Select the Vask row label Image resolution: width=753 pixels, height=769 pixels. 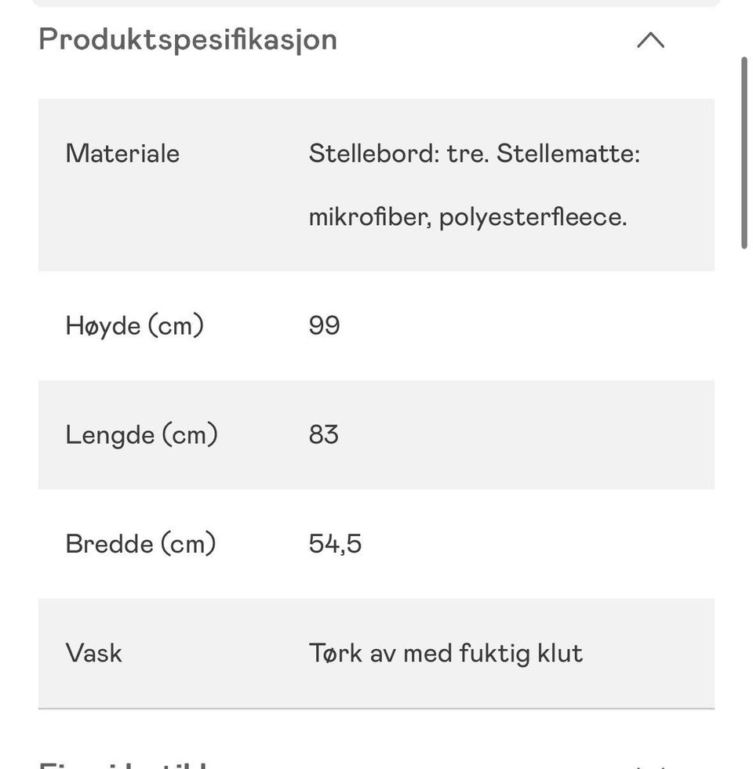[93, 653]
